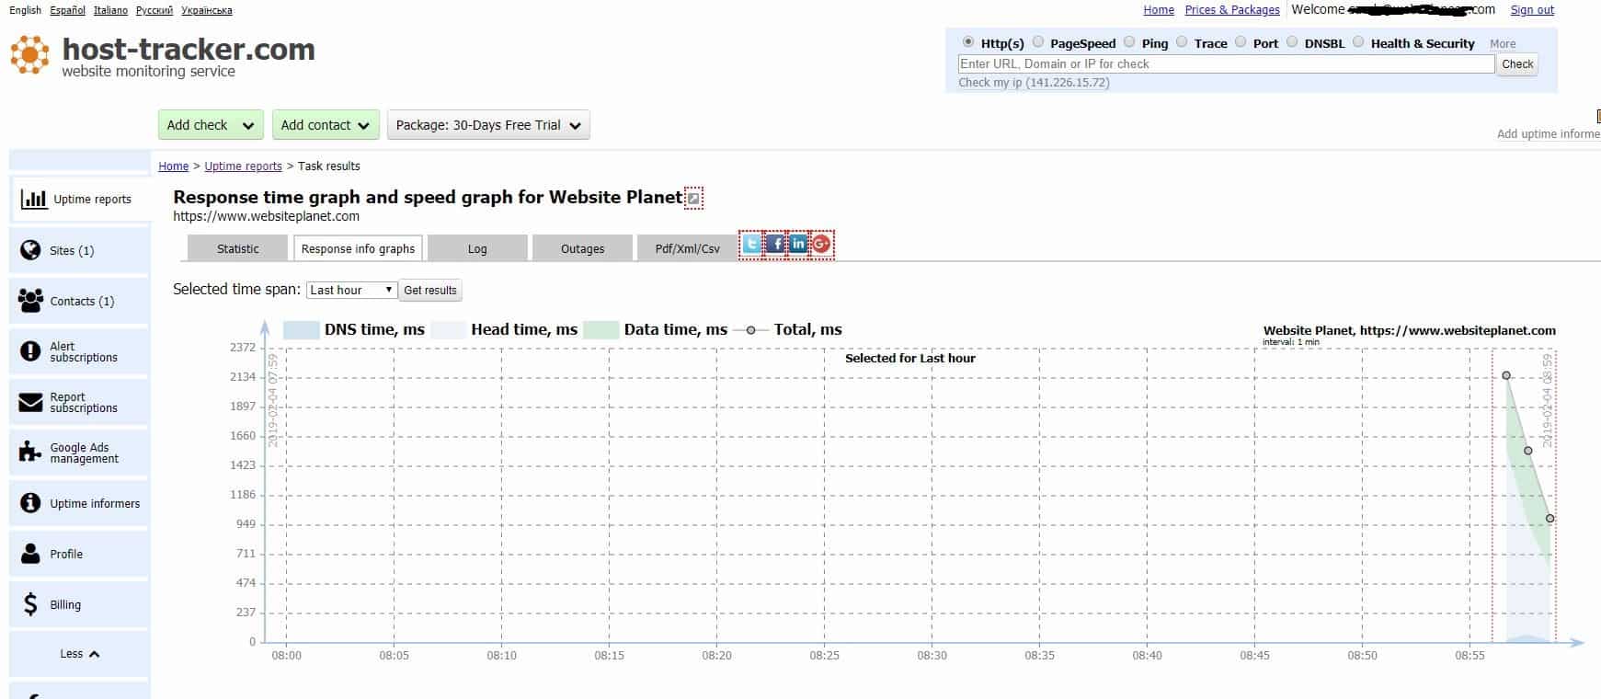Click the Billing dollar sign icon
1601x699 pixels.
30,604
